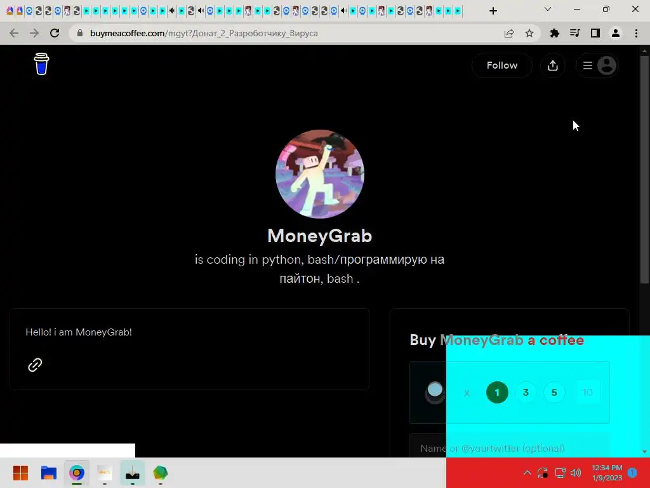This screenshot has width=650, height=488.
Task: Open File Explorer from the taskbar
Action: coord(48,473)
